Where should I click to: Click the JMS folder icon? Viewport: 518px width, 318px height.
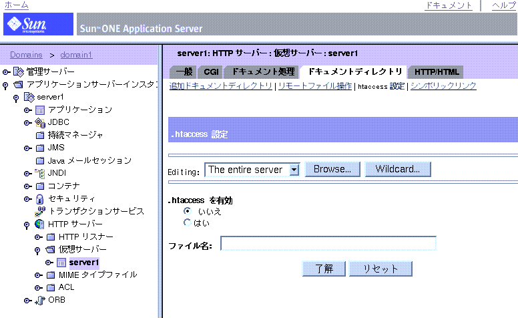point(40,148)
